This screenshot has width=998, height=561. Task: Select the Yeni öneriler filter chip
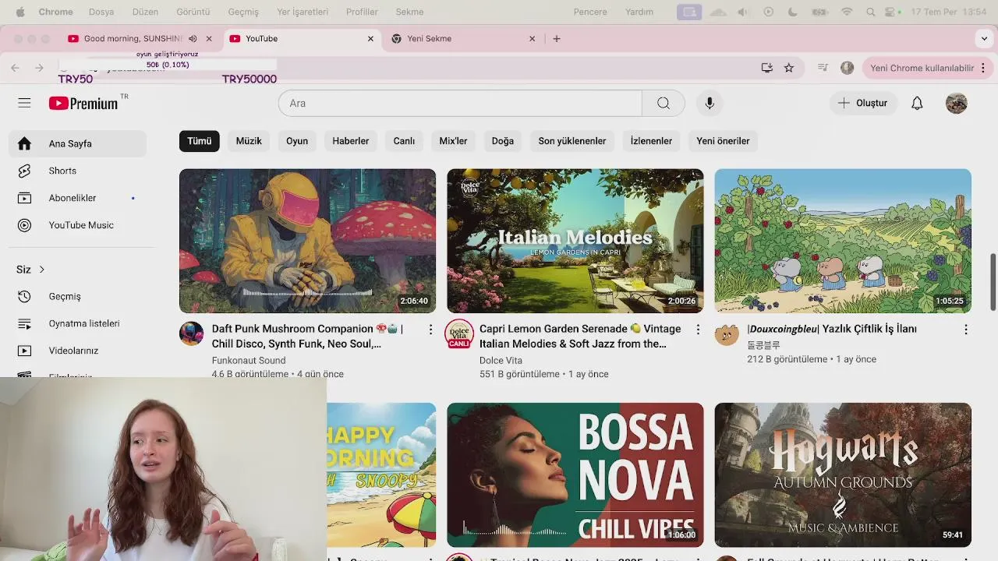pos(723,141)
